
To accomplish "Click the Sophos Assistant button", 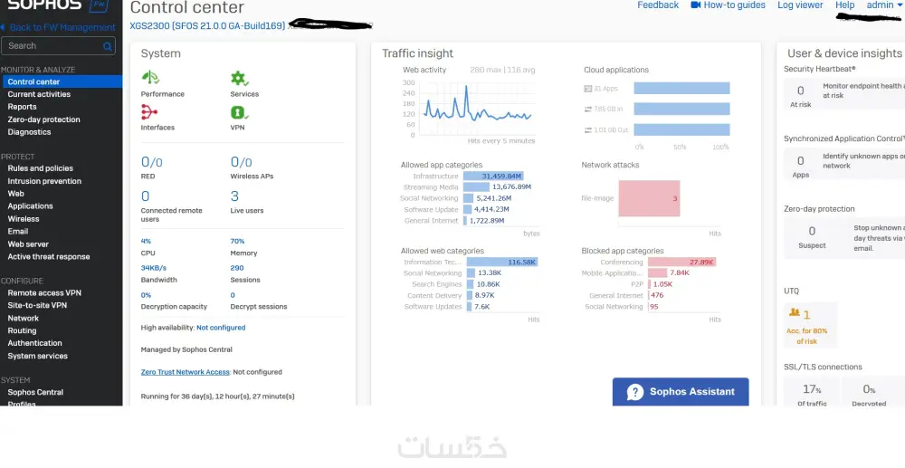I will click(x=681, y=392).
